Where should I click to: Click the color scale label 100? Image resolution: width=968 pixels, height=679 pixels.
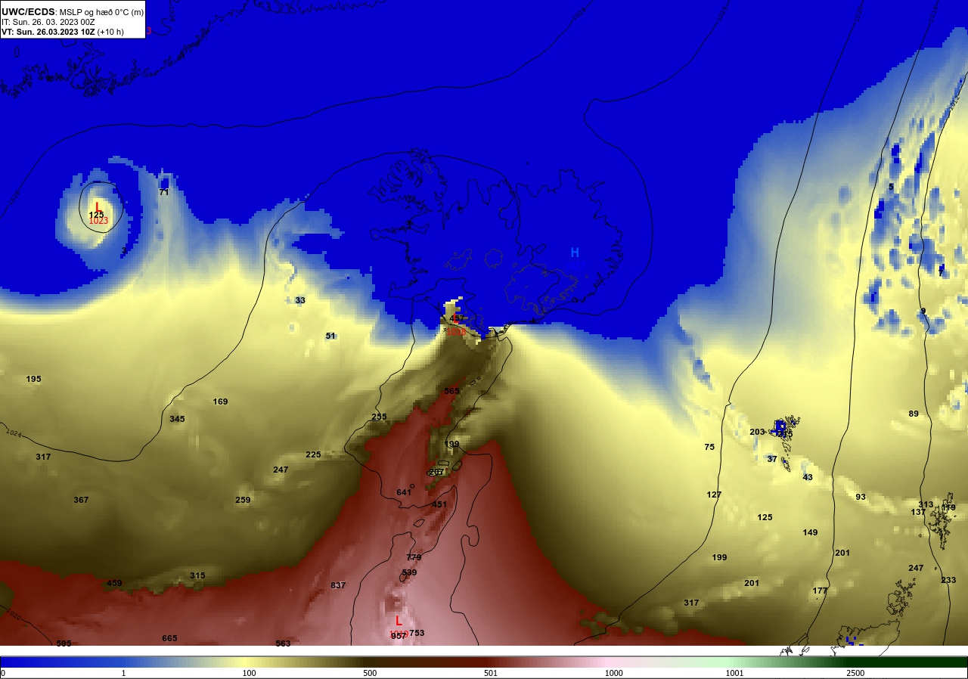pos(248,673)
